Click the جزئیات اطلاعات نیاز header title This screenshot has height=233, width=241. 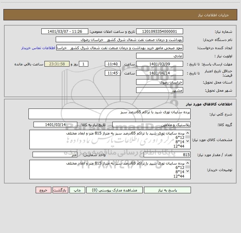pos(213,15)
